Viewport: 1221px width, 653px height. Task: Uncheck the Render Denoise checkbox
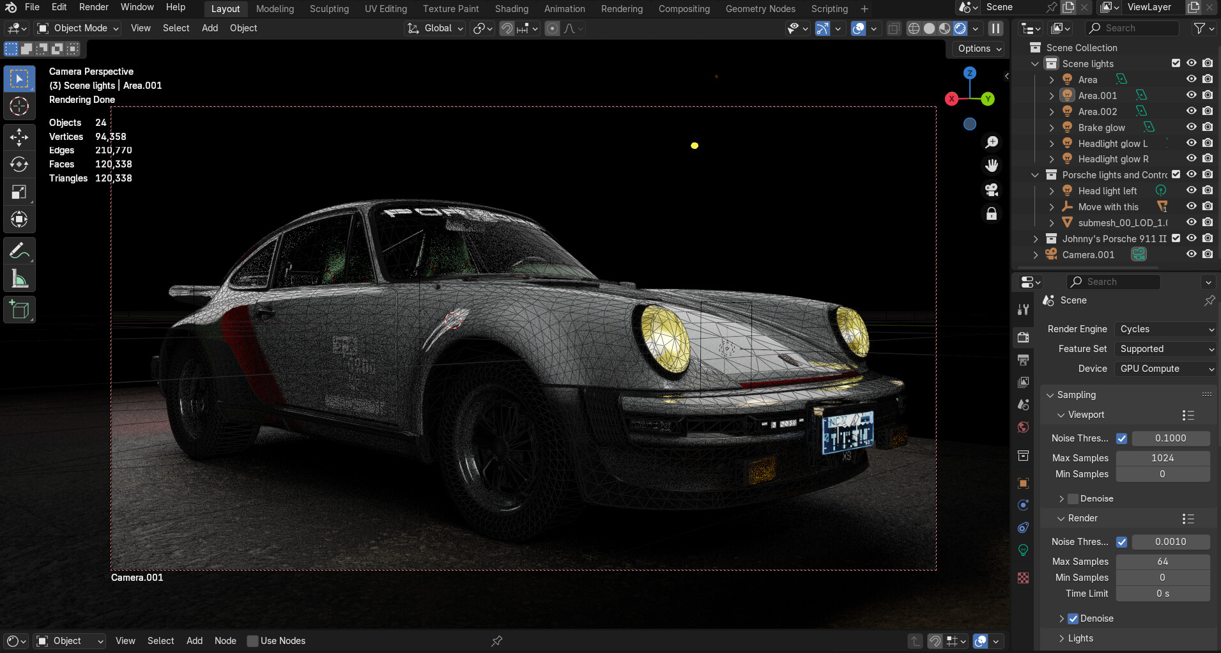click(1073, 618)
